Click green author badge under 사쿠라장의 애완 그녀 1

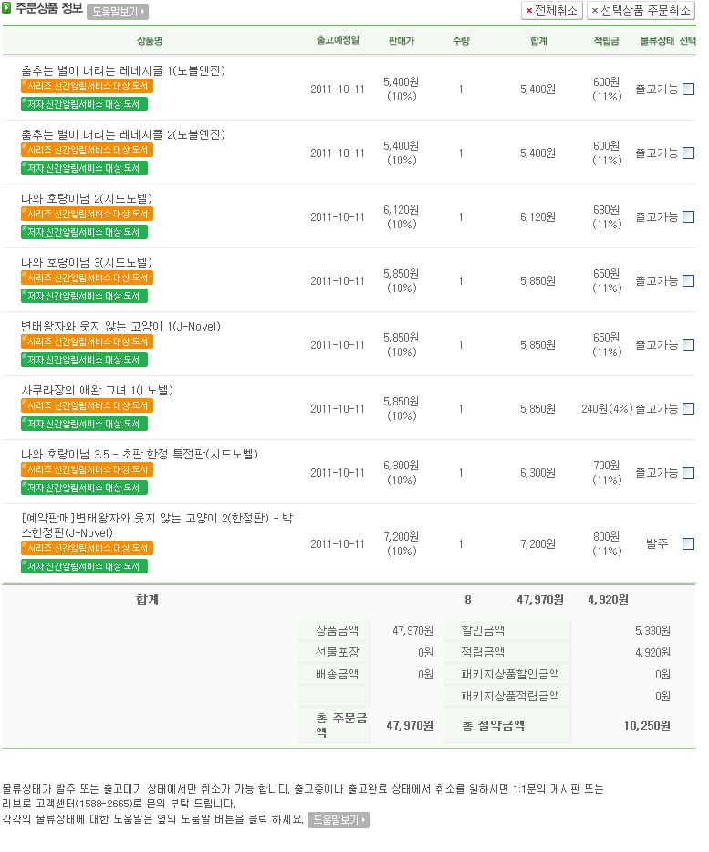84,424
